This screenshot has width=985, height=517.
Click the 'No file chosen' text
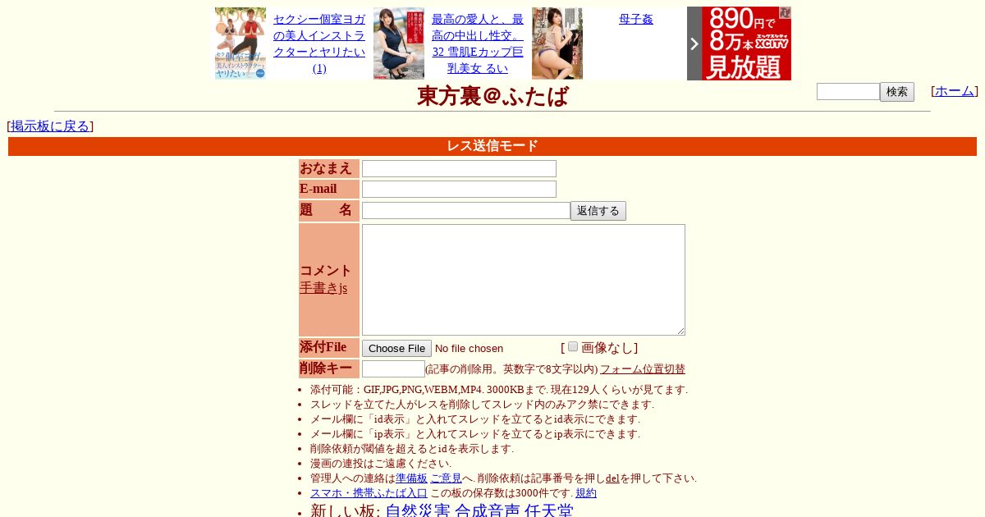469,349
